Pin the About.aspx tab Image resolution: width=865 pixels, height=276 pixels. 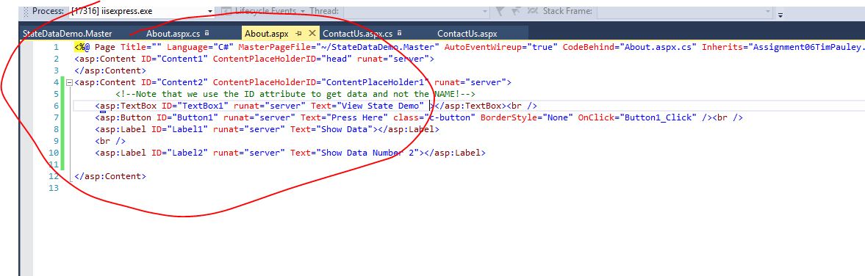tap(298, 34)
